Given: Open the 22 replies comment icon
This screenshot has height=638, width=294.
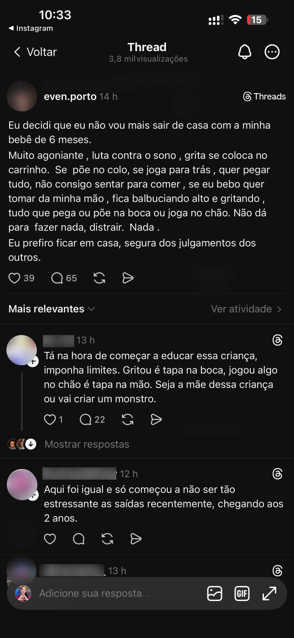Looking at the screenshot, I should point(86,419).
